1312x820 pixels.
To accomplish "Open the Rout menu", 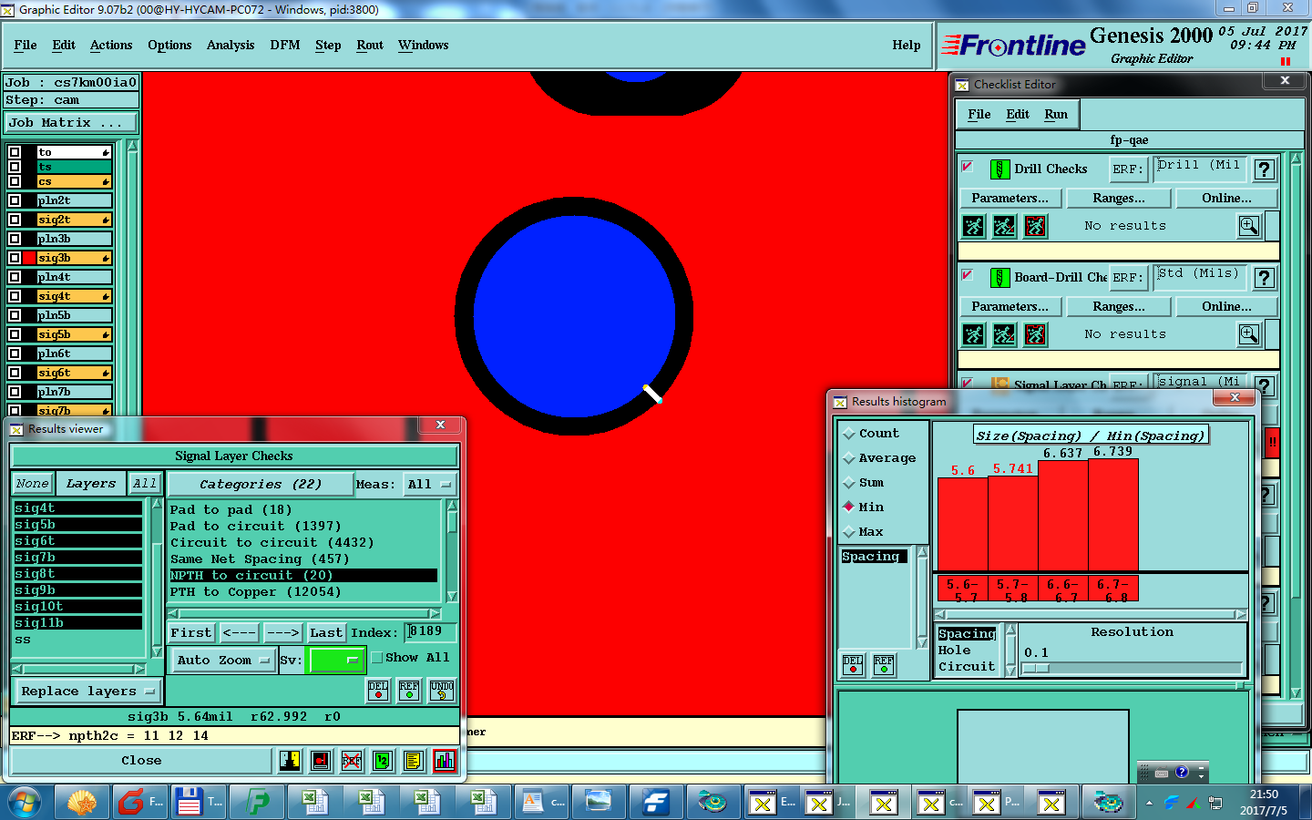I will pos(370,46).
